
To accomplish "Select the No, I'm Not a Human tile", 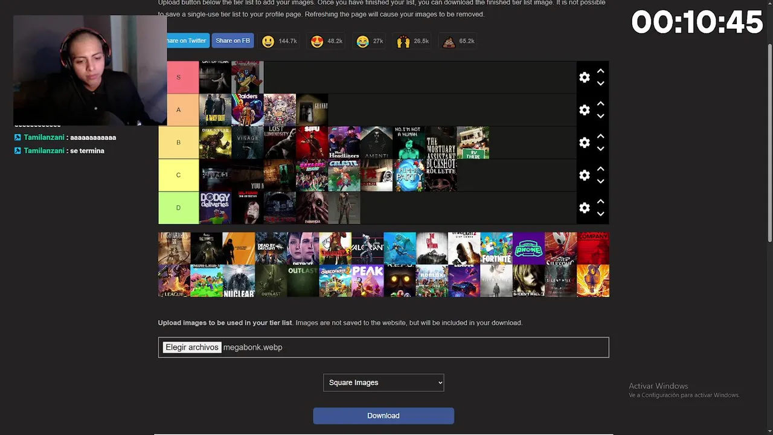I will point(409,143).
